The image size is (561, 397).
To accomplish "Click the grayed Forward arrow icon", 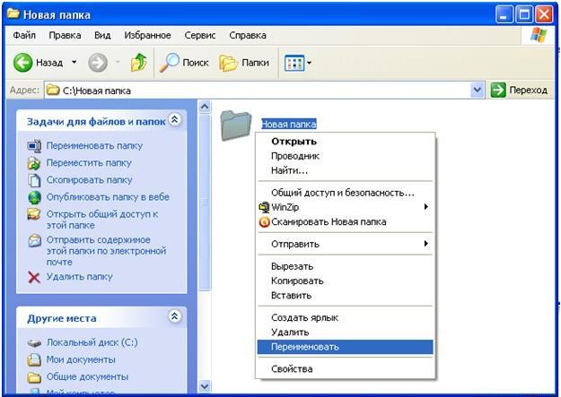I will coord(98,63).
